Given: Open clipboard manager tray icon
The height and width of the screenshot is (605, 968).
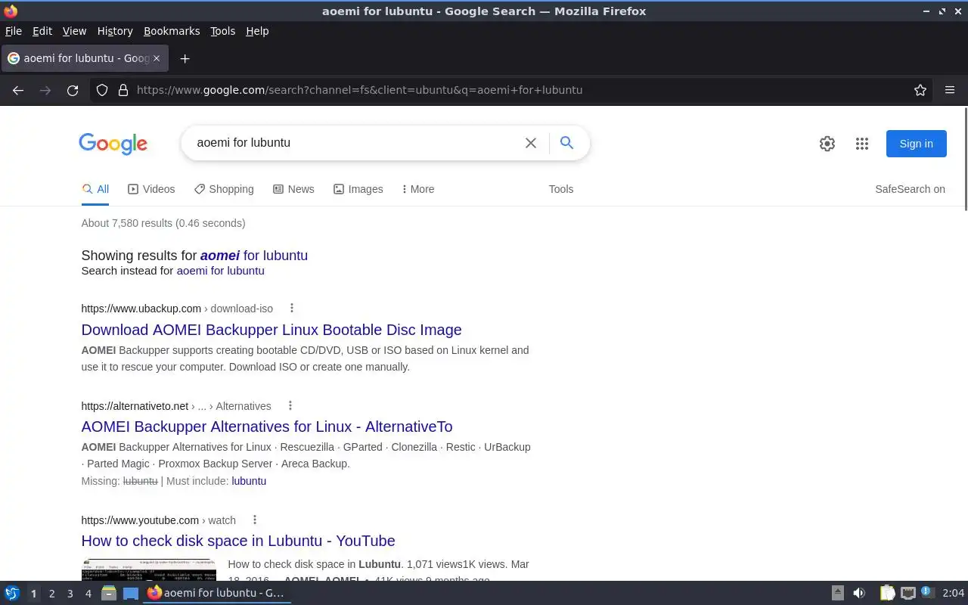Looking at the screenshot, I should [x=887, y=594].
